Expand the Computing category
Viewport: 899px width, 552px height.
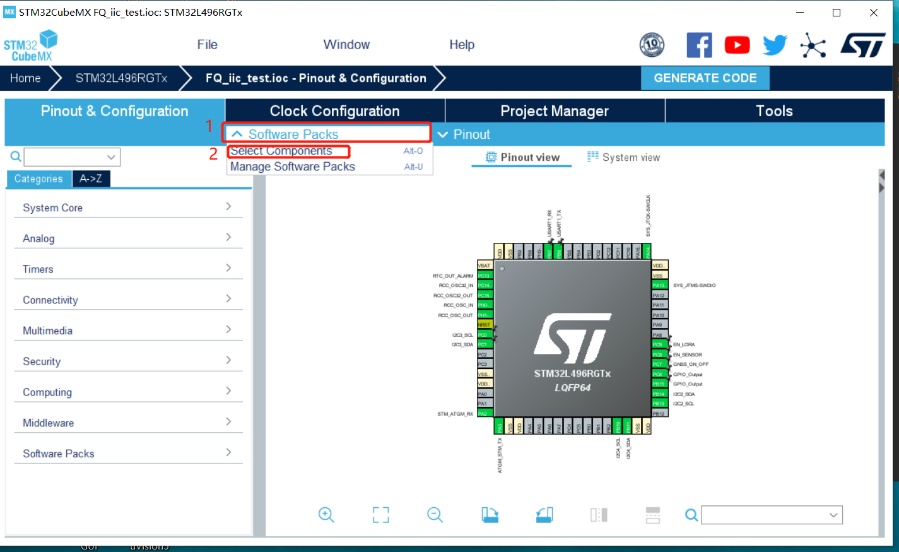pyautogui.click(x=128, y=392)
